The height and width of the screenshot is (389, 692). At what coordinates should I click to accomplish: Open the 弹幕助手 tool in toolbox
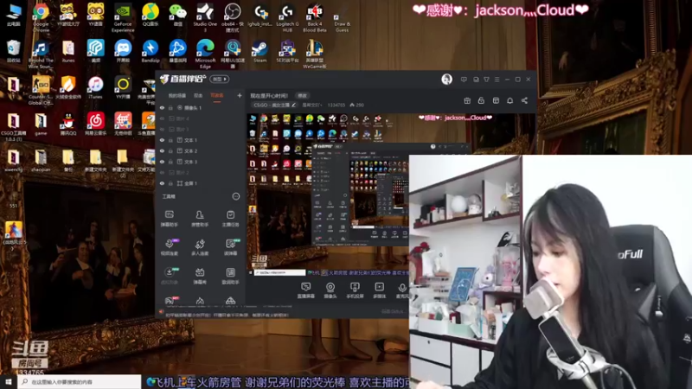[x=169, y=219]
